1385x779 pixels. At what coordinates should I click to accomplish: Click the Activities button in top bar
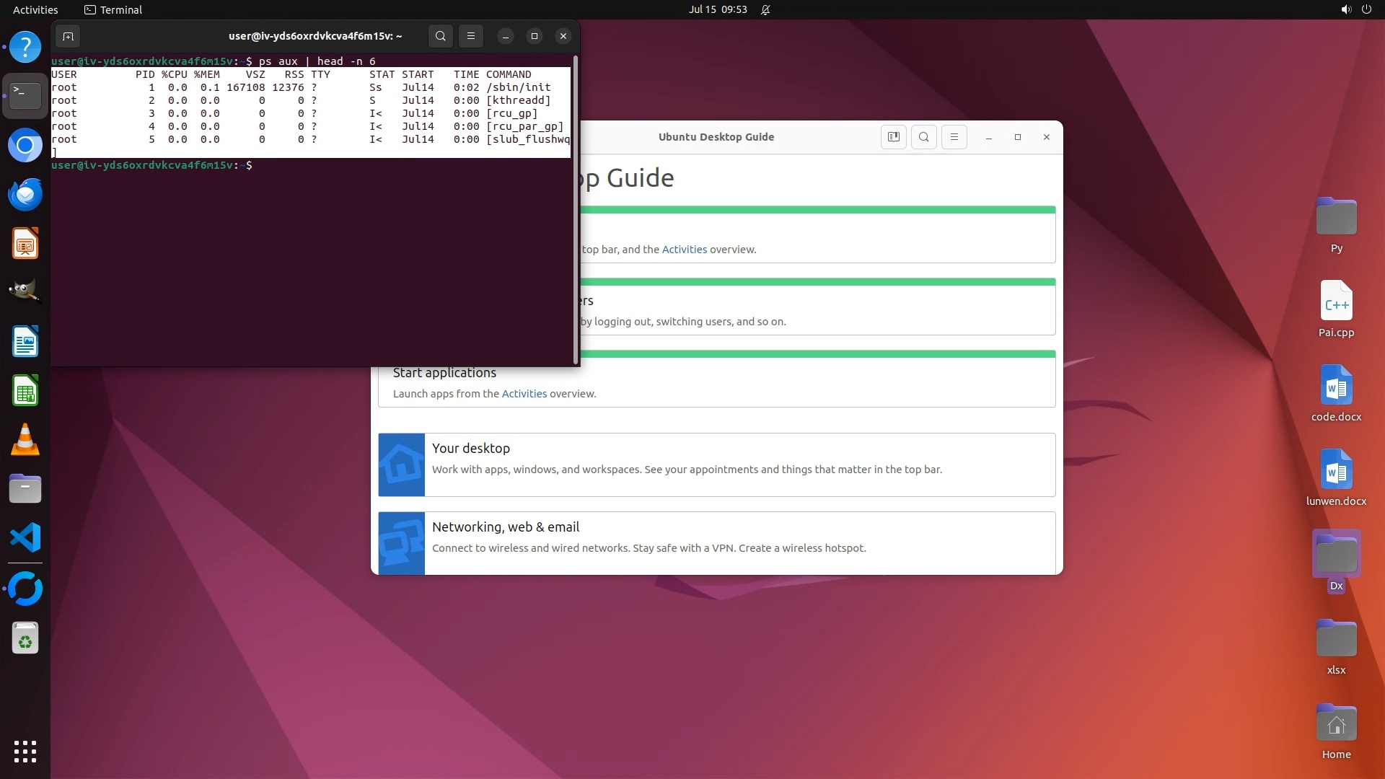click(35, 9)
